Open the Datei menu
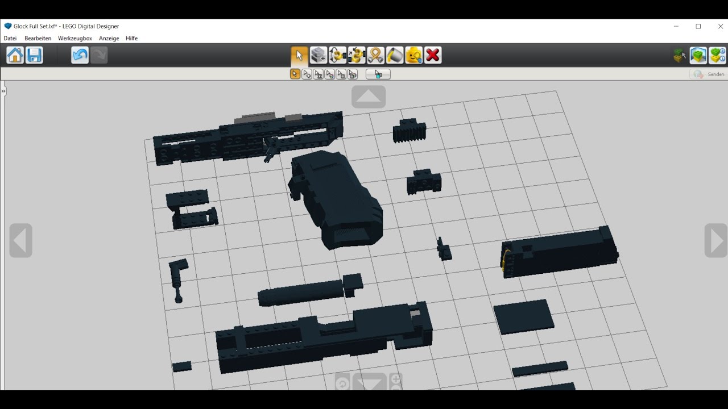Screen dimensions: 728x409 click(10, 38)
